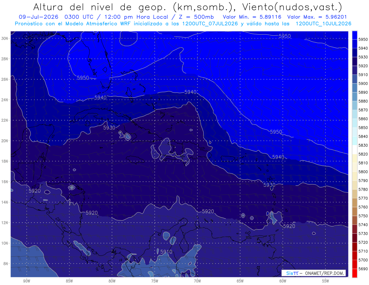Viewport: 369px width, 285px height.
Task: Click the 24N latitude axis label
Action: point(4,100)
